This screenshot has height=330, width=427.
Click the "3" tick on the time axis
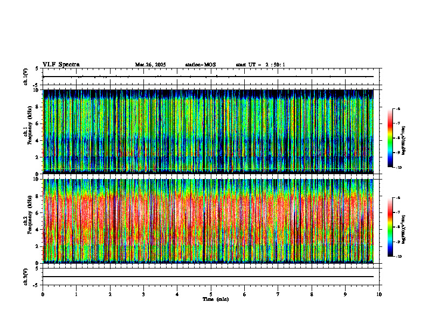tap(143, 294)
